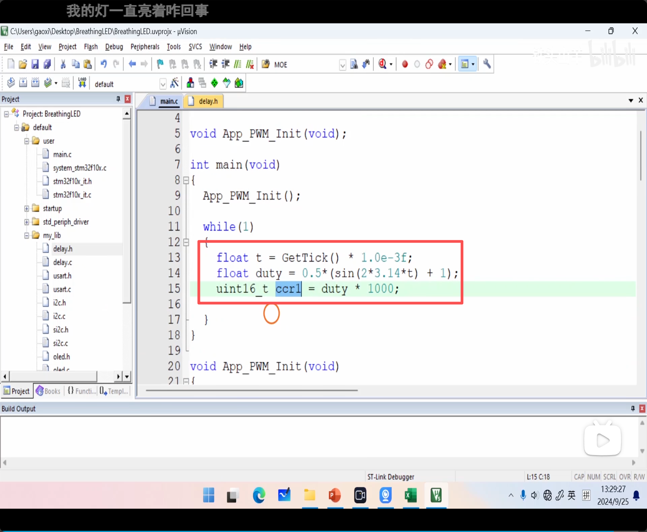Uncomment the selection with uncomment icon

(250, 64)
